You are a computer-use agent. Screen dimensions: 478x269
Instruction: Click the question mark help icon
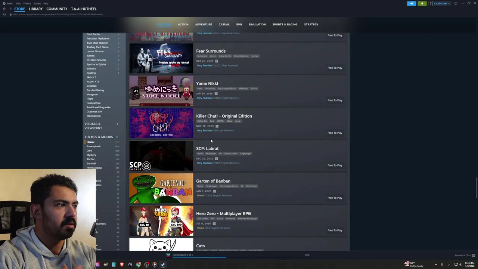coord(431,3)
